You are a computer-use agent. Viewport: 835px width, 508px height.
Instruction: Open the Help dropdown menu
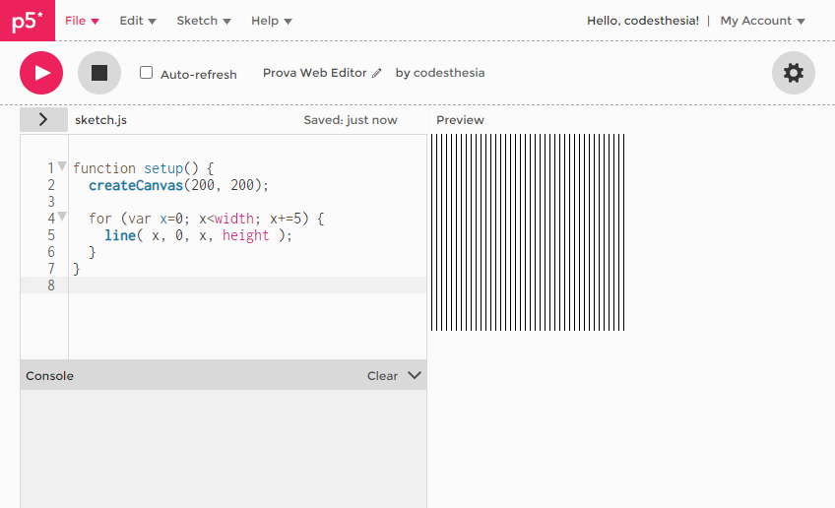(x=271, y=21)
